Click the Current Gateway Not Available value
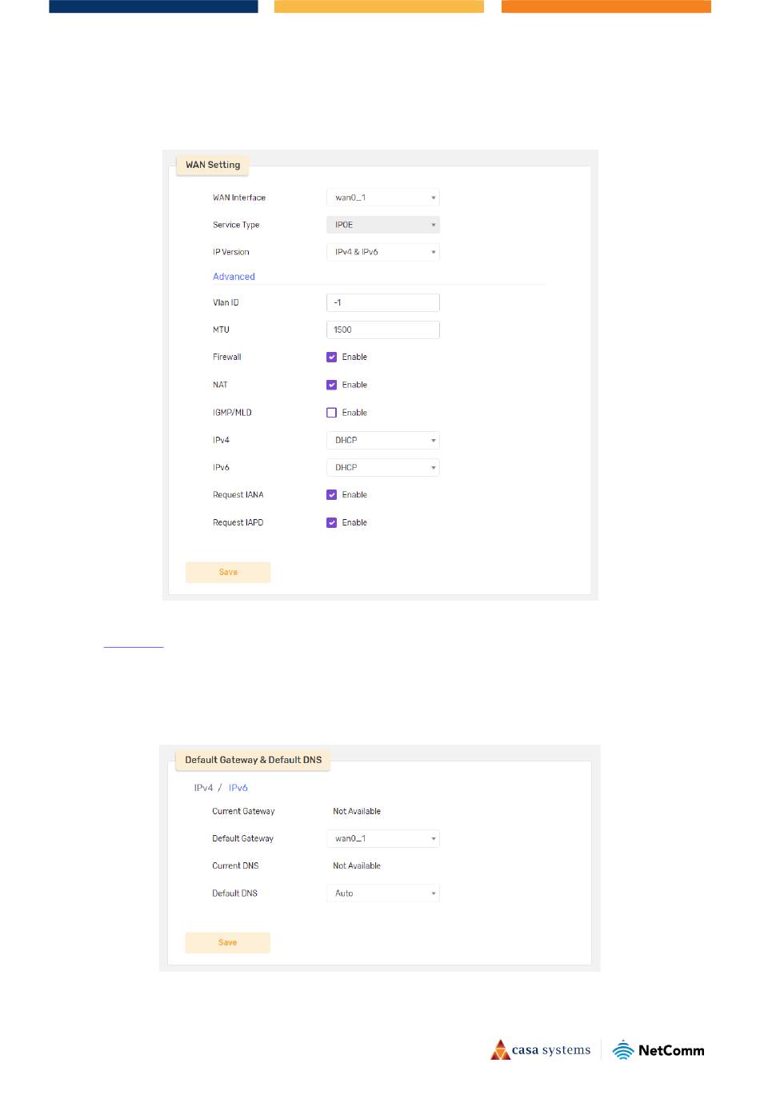Image resolution: width=760 pixels, height=1095 pixels. pyautogui.click(x=357, y=811)
